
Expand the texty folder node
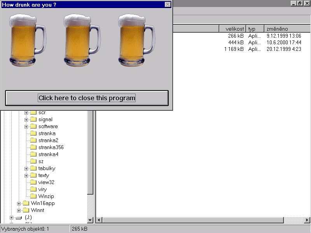26,176
